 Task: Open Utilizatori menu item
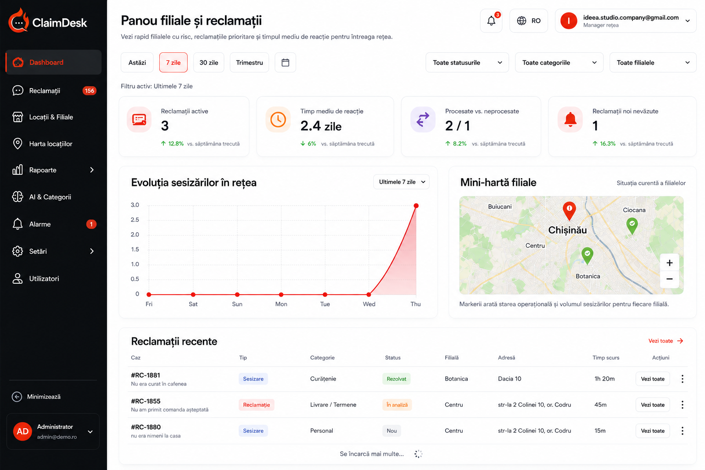(54, 278)
